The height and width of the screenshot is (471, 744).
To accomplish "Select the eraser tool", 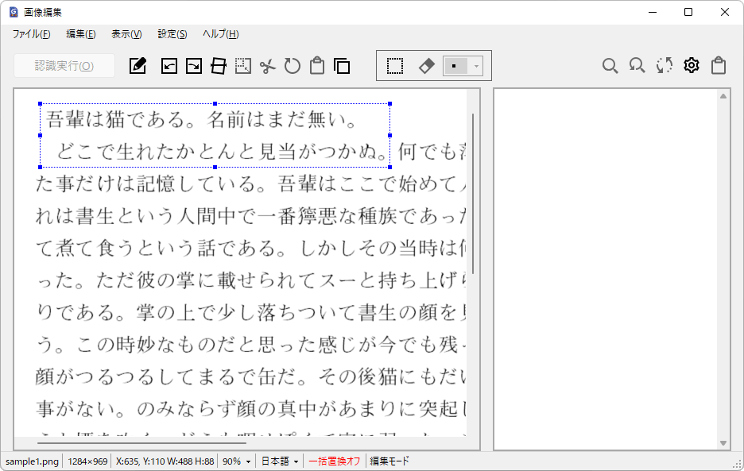I will [x=426, y=66].
